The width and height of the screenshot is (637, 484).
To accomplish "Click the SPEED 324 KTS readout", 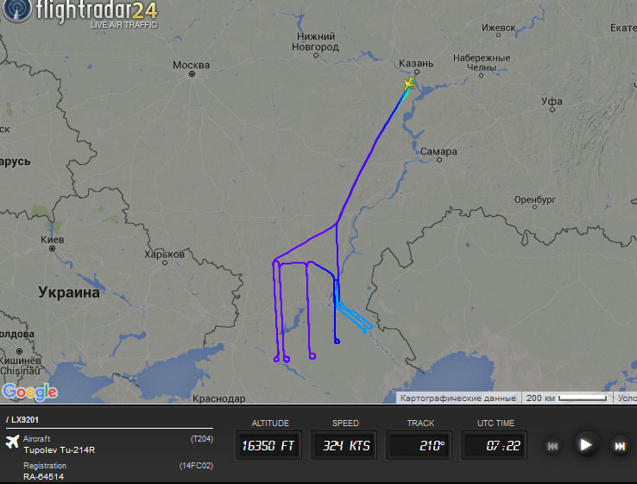I will [344, 445].
